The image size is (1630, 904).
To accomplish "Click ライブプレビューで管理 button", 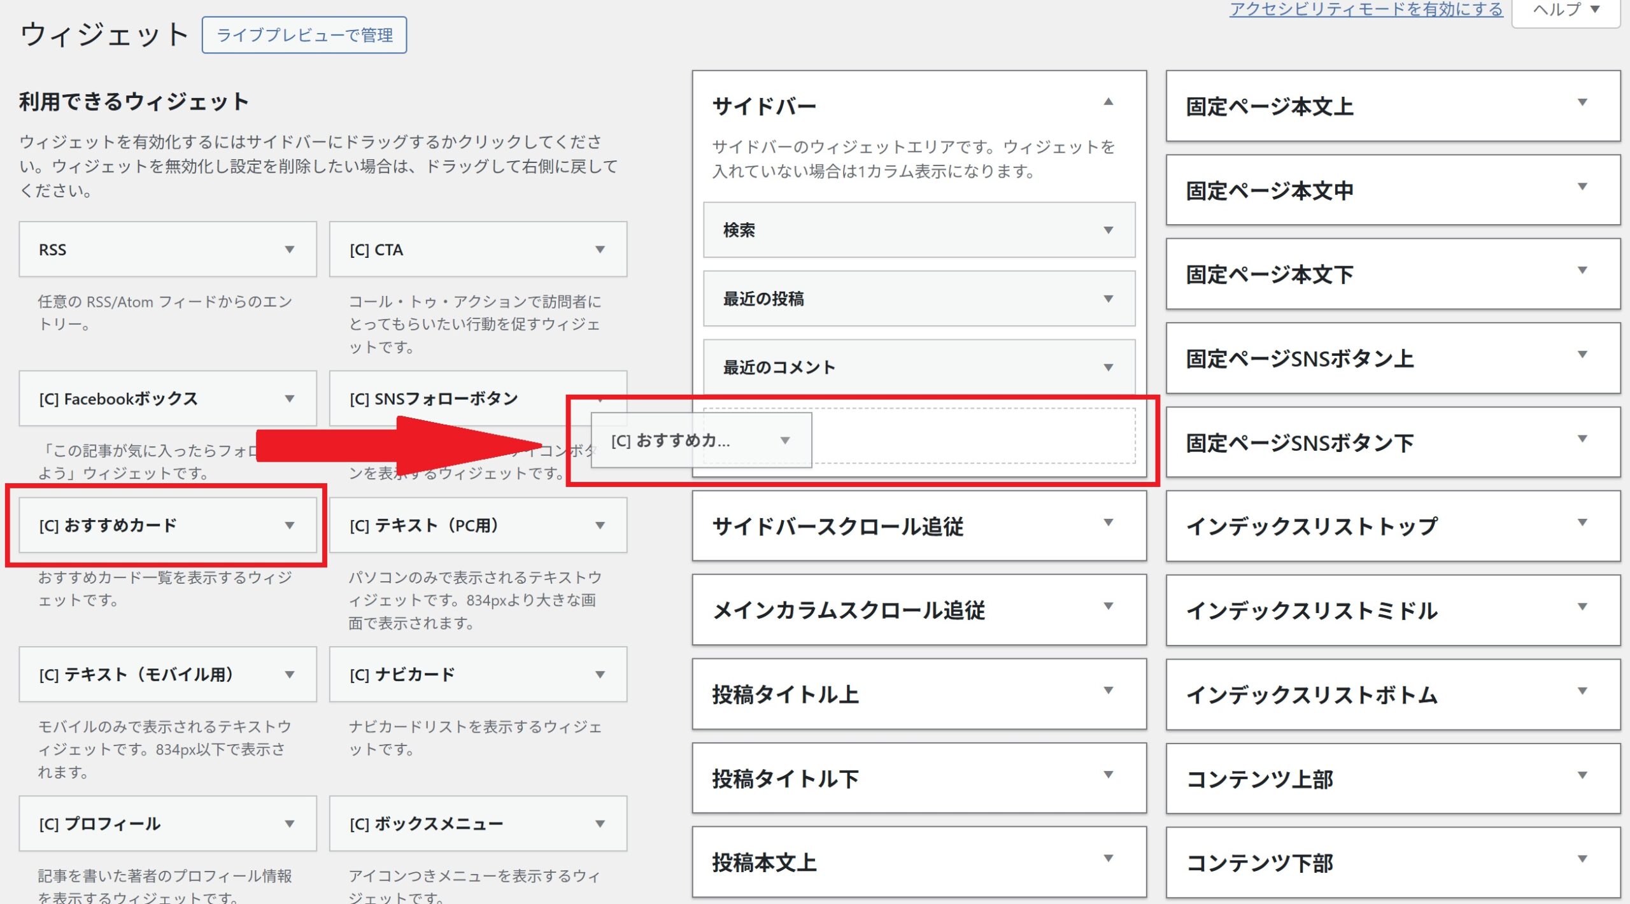I will (x=304, y=35).
